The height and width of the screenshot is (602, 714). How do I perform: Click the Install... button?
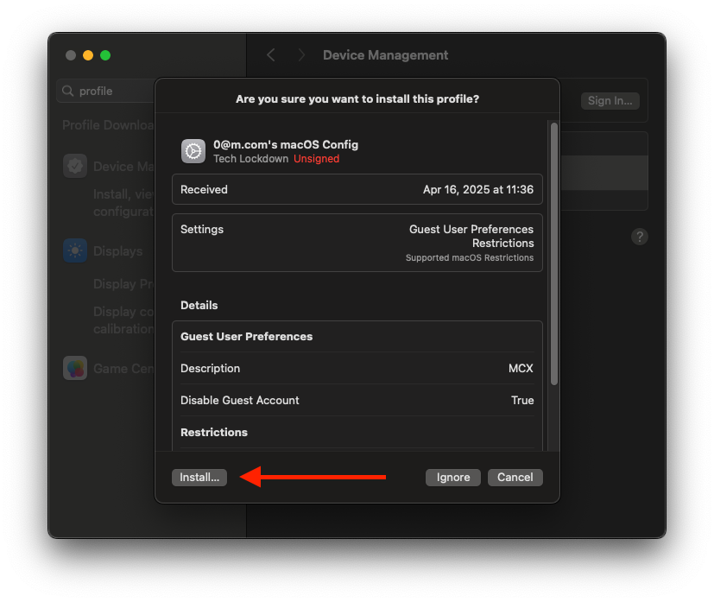pos(199,478)
